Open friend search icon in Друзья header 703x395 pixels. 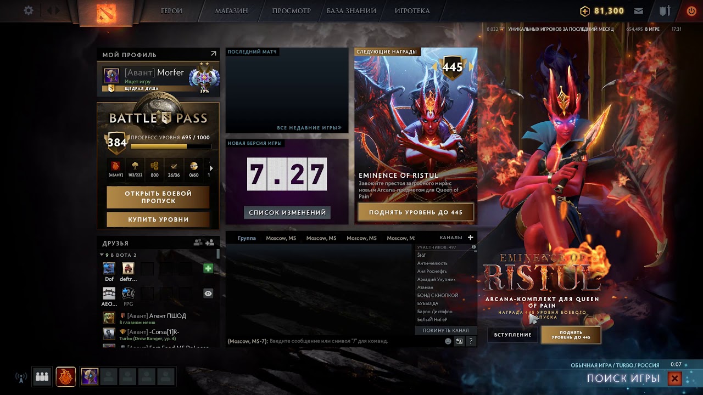(198, 242)
